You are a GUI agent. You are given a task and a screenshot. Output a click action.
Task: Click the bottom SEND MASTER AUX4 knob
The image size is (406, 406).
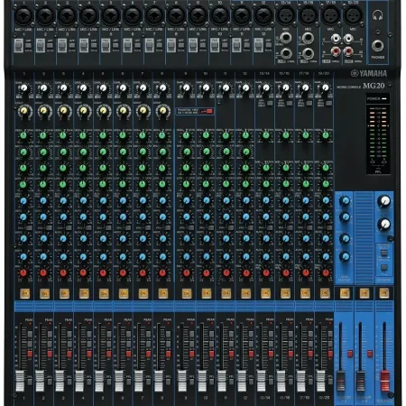[x=346, y=256]
